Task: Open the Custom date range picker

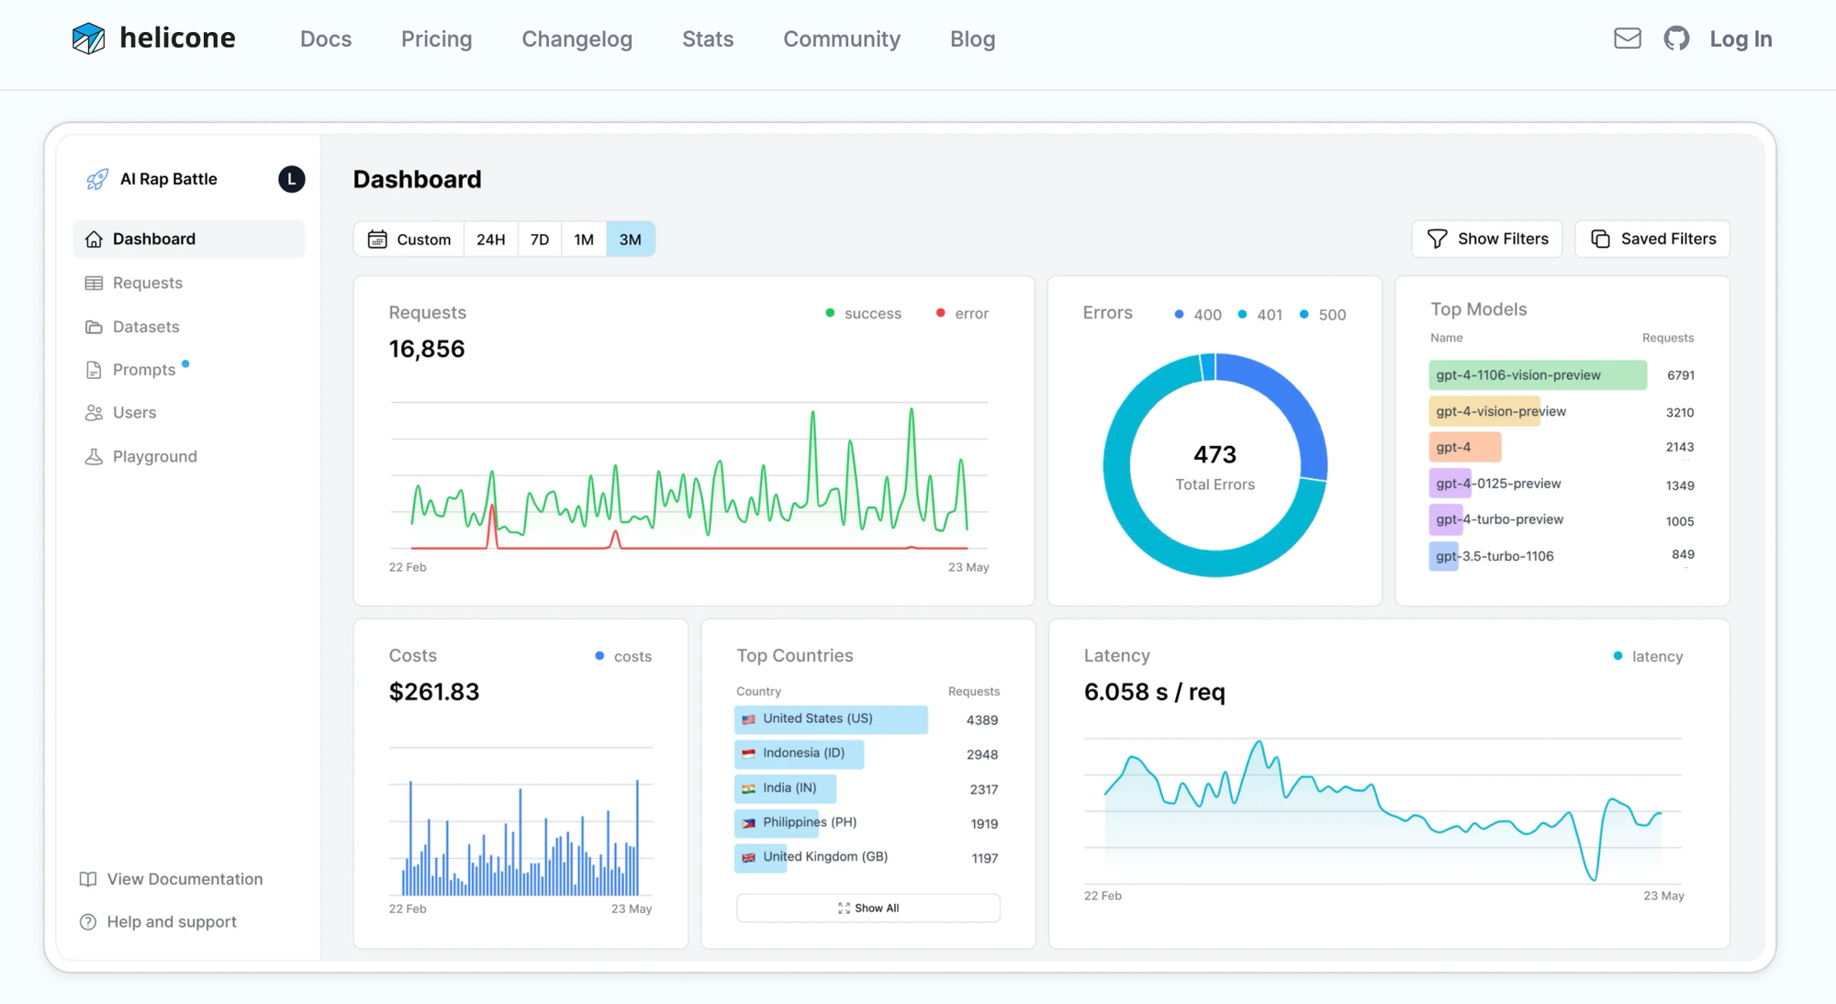Action: pyautogui.click(x=409, y=240)
